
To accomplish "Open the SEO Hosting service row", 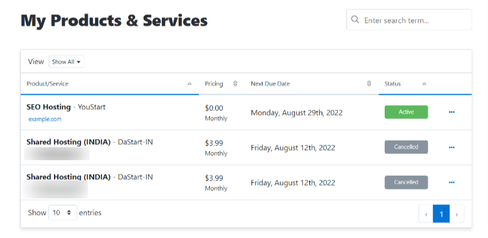I will pyautogui.click(x=246, y=112).
